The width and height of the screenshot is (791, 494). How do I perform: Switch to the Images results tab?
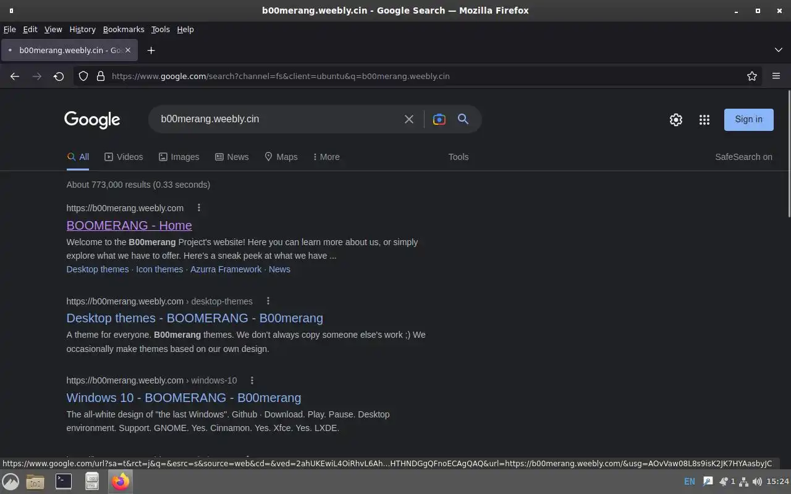pos(179,157)
